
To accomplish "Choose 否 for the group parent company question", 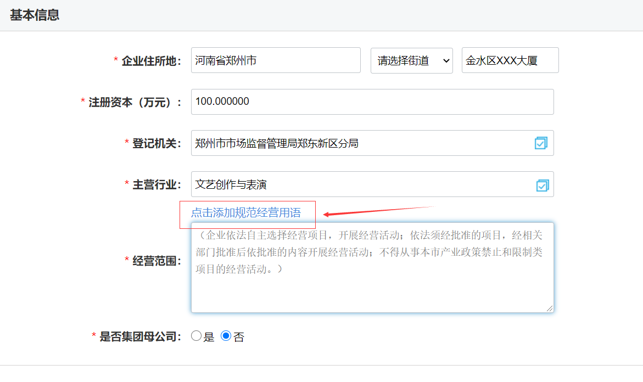I will pos(225,336).
